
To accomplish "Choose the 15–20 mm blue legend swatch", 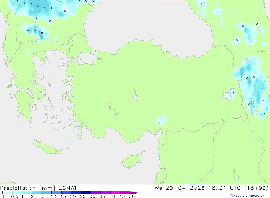I will [x=66, y=193].
